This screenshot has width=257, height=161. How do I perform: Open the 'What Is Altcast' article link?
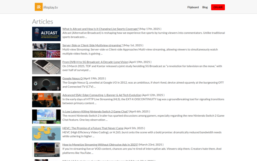point(101,29)
